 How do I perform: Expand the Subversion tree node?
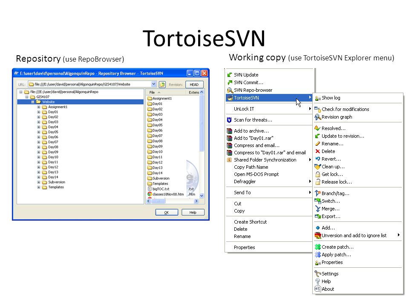tap(39, 182)
